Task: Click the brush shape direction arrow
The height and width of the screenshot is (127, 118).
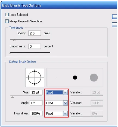Action: click(43, 77)
